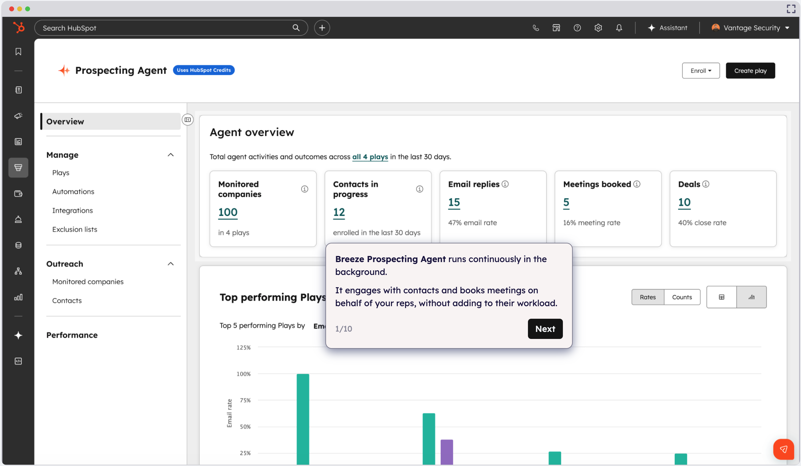Viewport: 801px width, 466px height.
Task: Collapse the side panel toggle icon
Action: coord(188,120)
